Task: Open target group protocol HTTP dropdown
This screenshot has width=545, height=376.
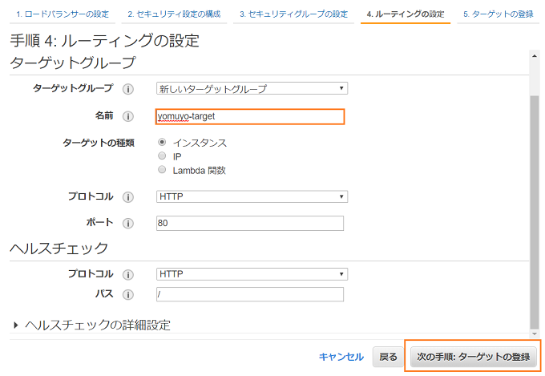Action: coord(251,196)
